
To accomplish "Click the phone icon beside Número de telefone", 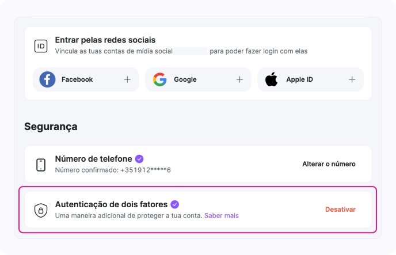I will [x=41, y=164].
